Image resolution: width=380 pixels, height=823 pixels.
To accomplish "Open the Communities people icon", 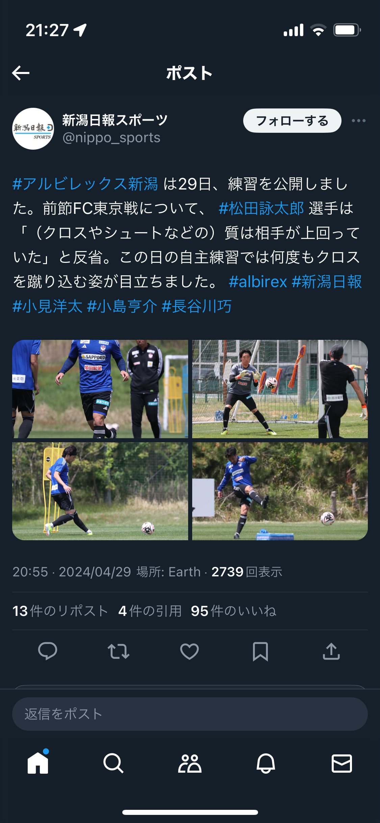I will point(189,763).
